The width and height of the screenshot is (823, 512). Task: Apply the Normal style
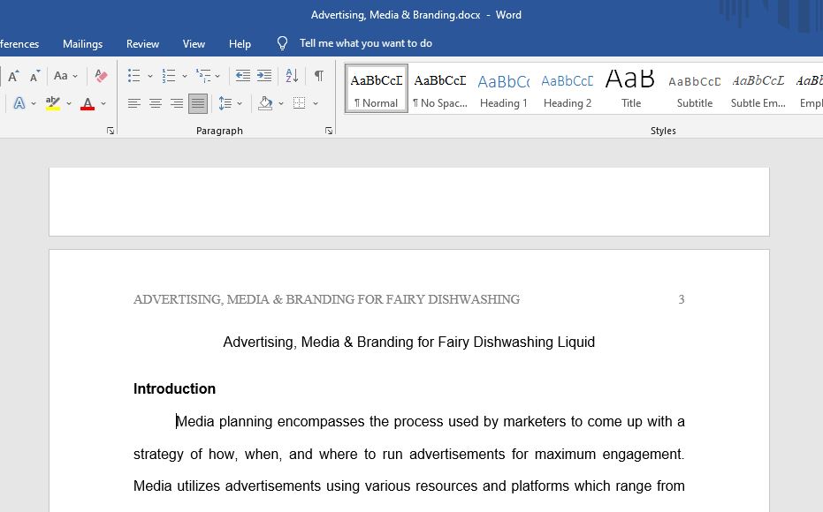pos(377,88)
